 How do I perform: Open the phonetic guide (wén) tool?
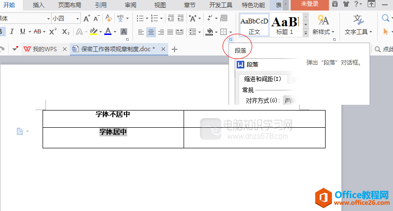click(120, 18)
